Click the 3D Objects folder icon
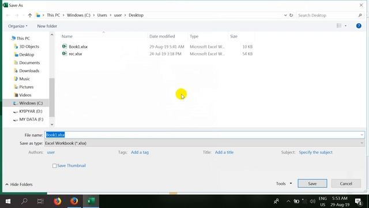This screenshot has width=369, height=208. (x=16, y=46)
